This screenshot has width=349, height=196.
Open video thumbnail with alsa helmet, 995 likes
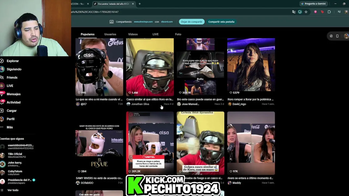(x=99, y=67)
